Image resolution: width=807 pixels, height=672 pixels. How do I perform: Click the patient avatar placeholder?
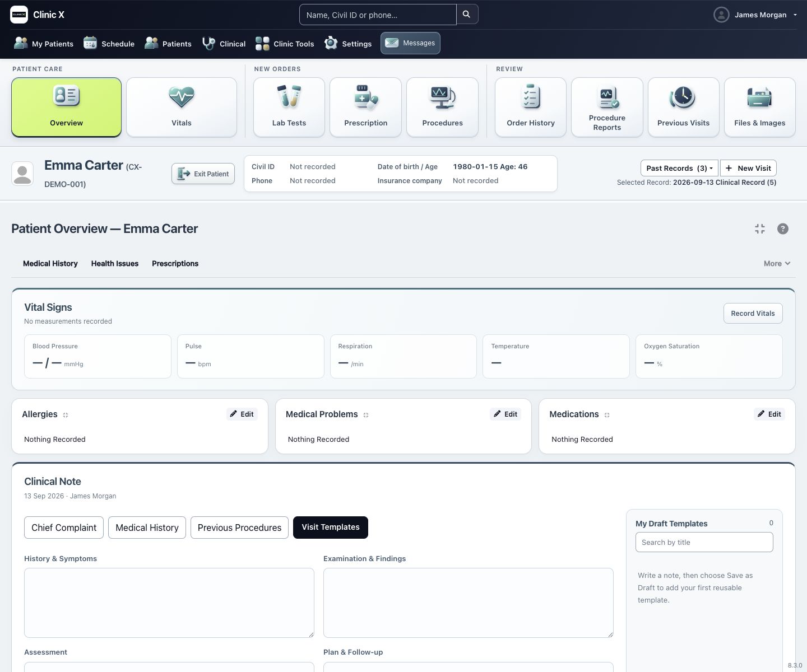[x=22, y=174]
